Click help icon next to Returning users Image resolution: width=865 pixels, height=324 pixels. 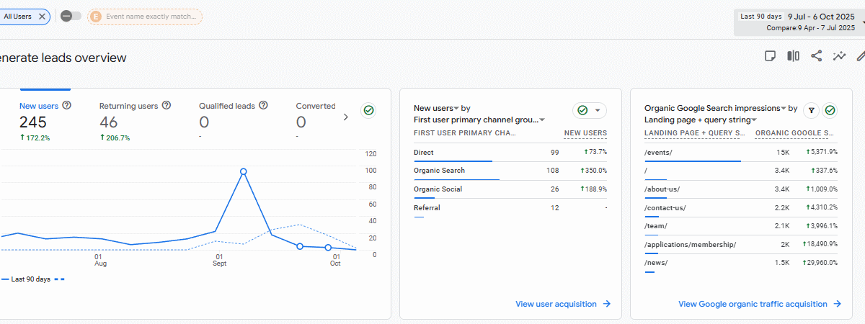coord(167,105)
